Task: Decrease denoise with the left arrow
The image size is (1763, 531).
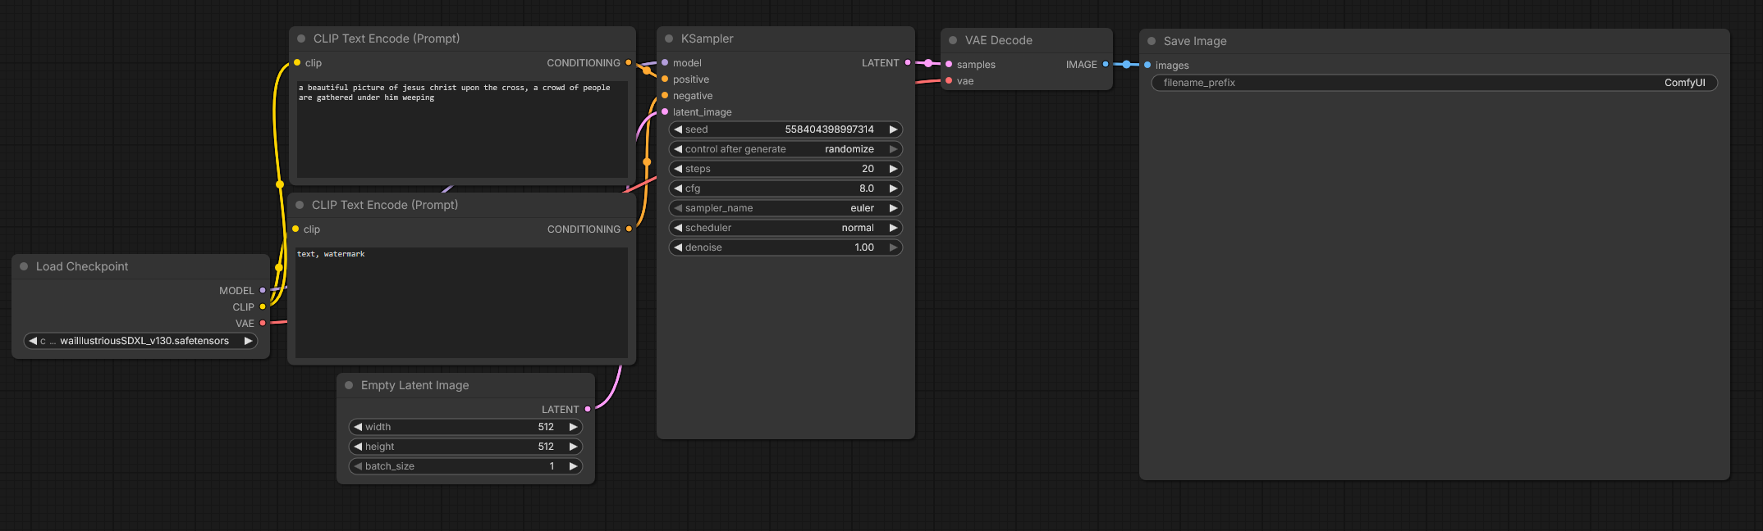Action: click(x=678, y=247)
